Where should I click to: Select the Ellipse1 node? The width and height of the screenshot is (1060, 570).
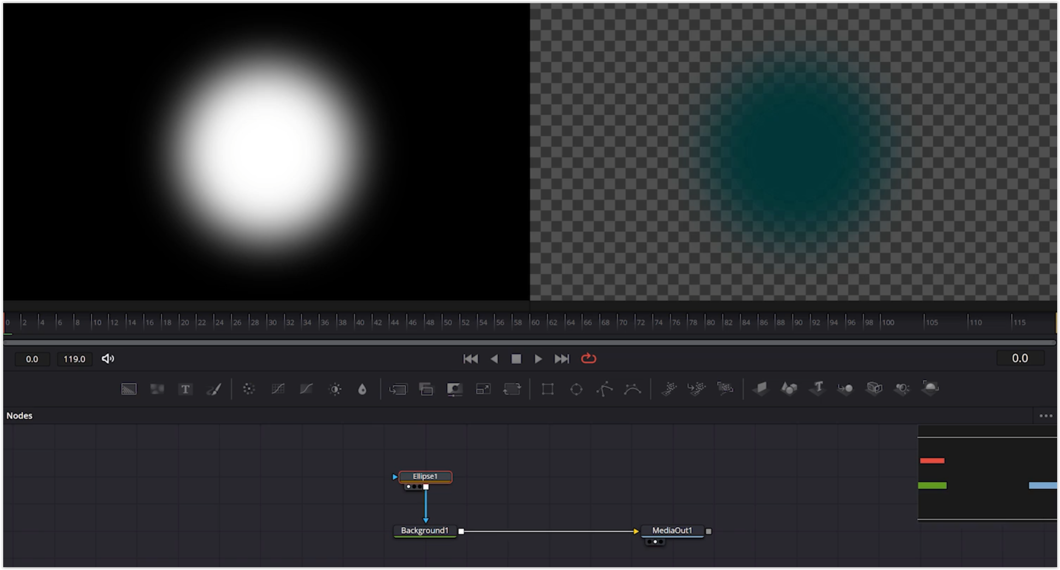pyautogui.click(x=425, y=477)
